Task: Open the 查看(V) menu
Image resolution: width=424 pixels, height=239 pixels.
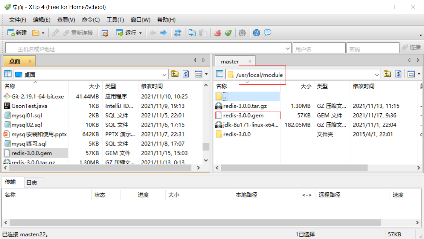Action: pos(66,20)
